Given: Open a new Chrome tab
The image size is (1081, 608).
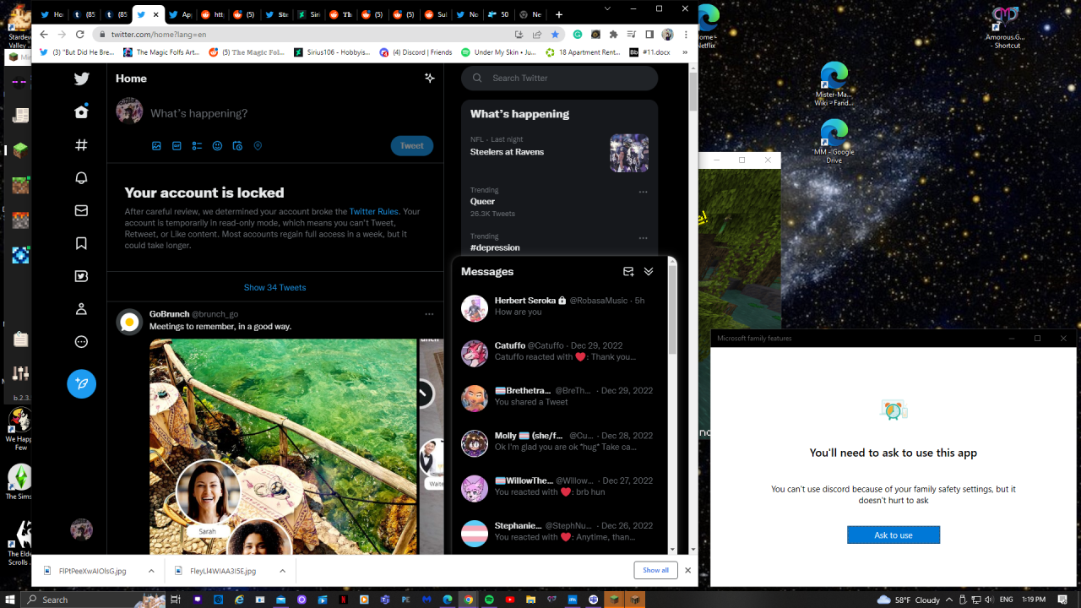Looking at the screenshot, I should pos(558,14).
